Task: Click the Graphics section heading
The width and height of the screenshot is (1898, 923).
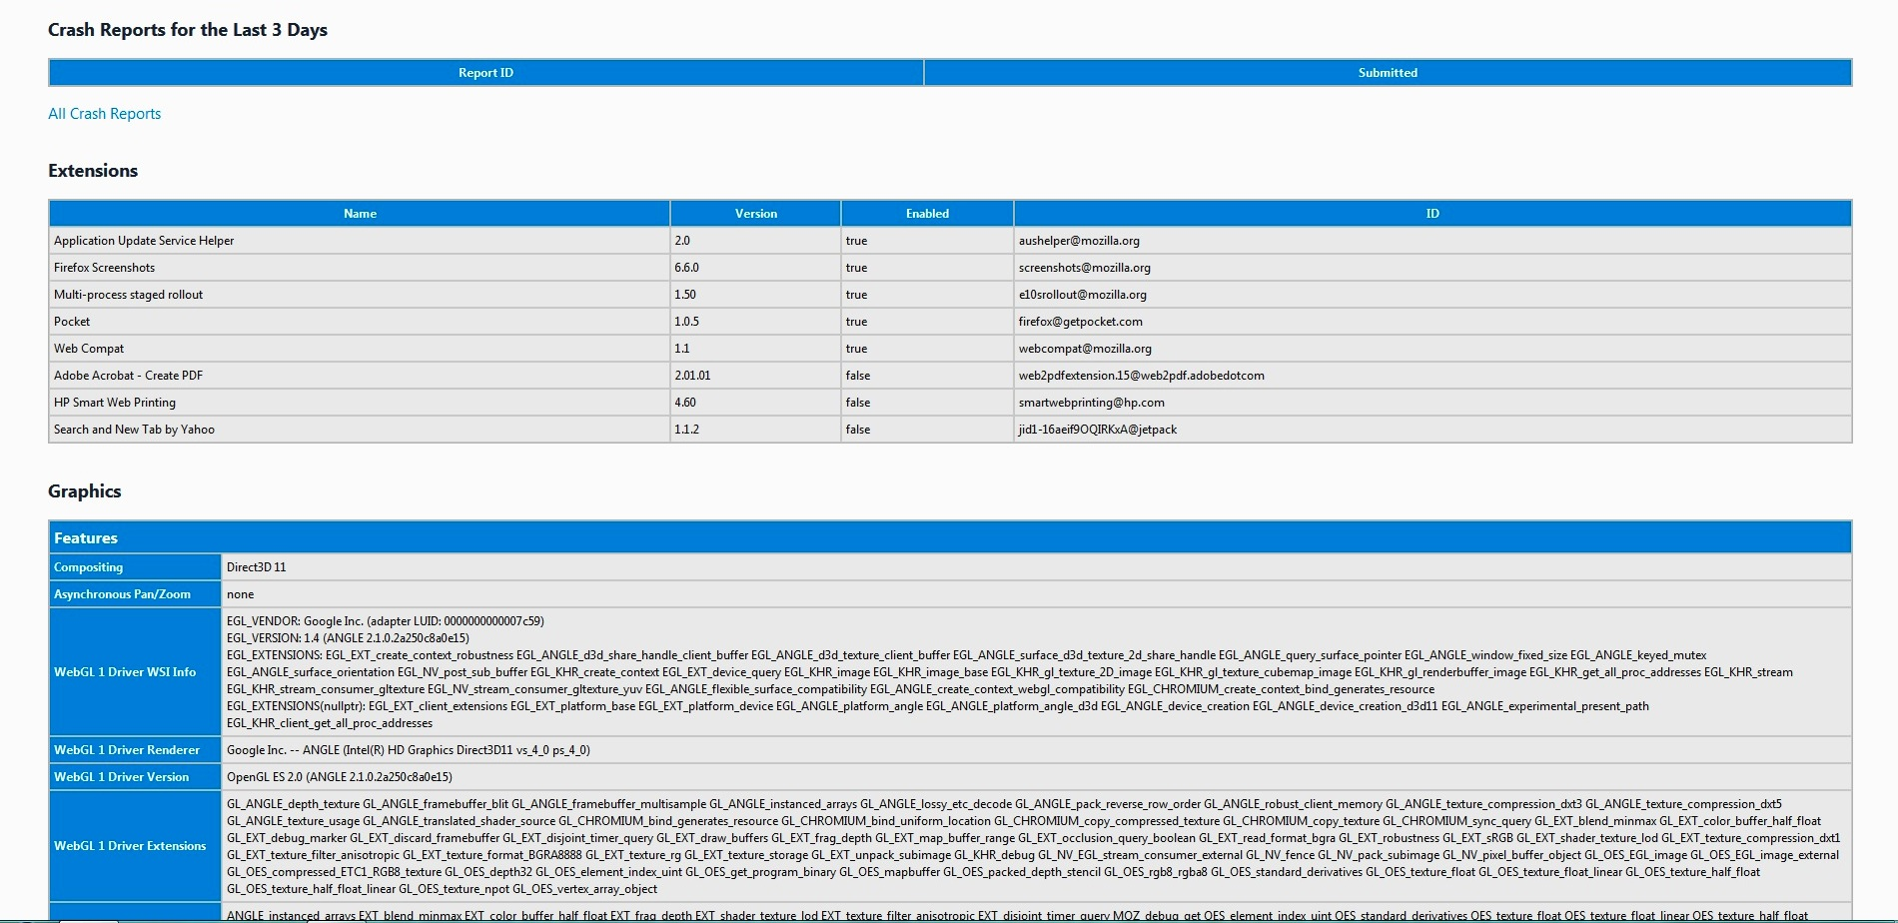Action: [x=85, y=491]
